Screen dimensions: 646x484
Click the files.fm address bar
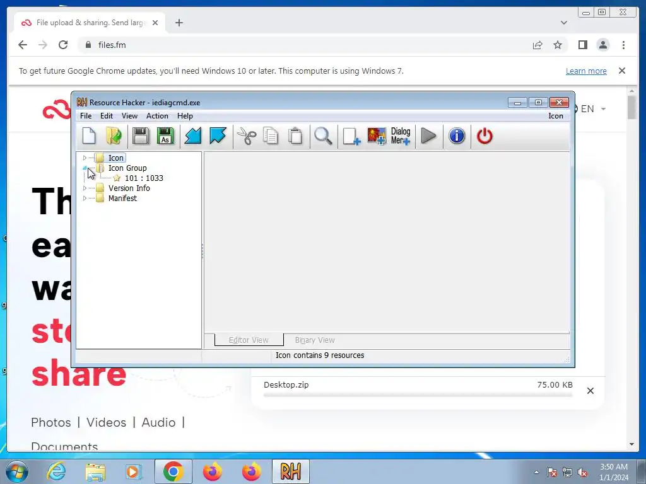(305, 45)
